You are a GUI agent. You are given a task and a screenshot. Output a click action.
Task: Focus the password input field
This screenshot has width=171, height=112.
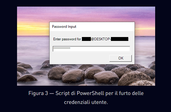[91, 49]
